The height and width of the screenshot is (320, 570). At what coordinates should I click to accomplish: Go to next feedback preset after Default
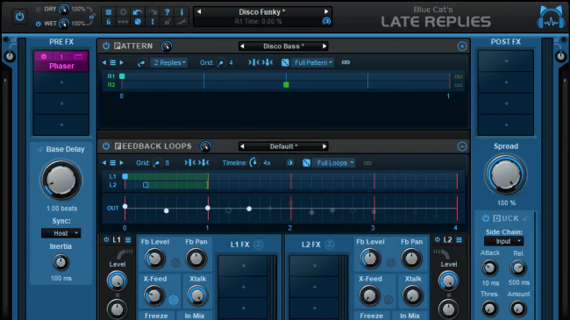tap(324, 146)
